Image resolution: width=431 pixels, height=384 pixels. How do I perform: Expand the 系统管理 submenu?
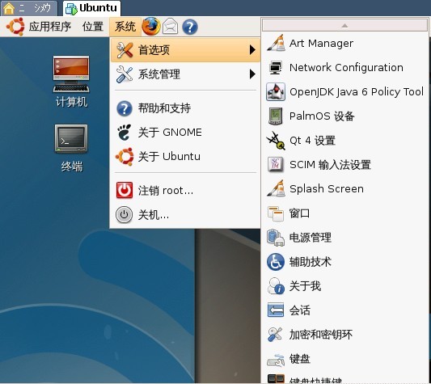coord(185,74)
